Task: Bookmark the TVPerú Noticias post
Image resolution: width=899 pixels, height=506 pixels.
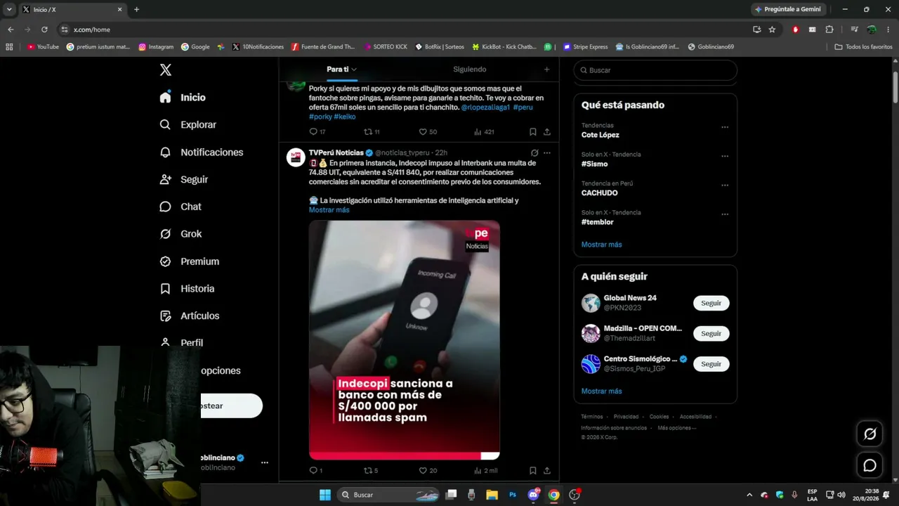Action: point(533,470)
